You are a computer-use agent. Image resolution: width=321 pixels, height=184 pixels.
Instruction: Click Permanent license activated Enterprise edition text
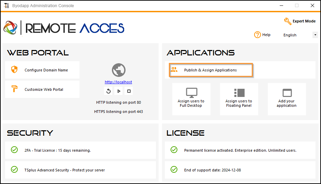coord(240,151)
